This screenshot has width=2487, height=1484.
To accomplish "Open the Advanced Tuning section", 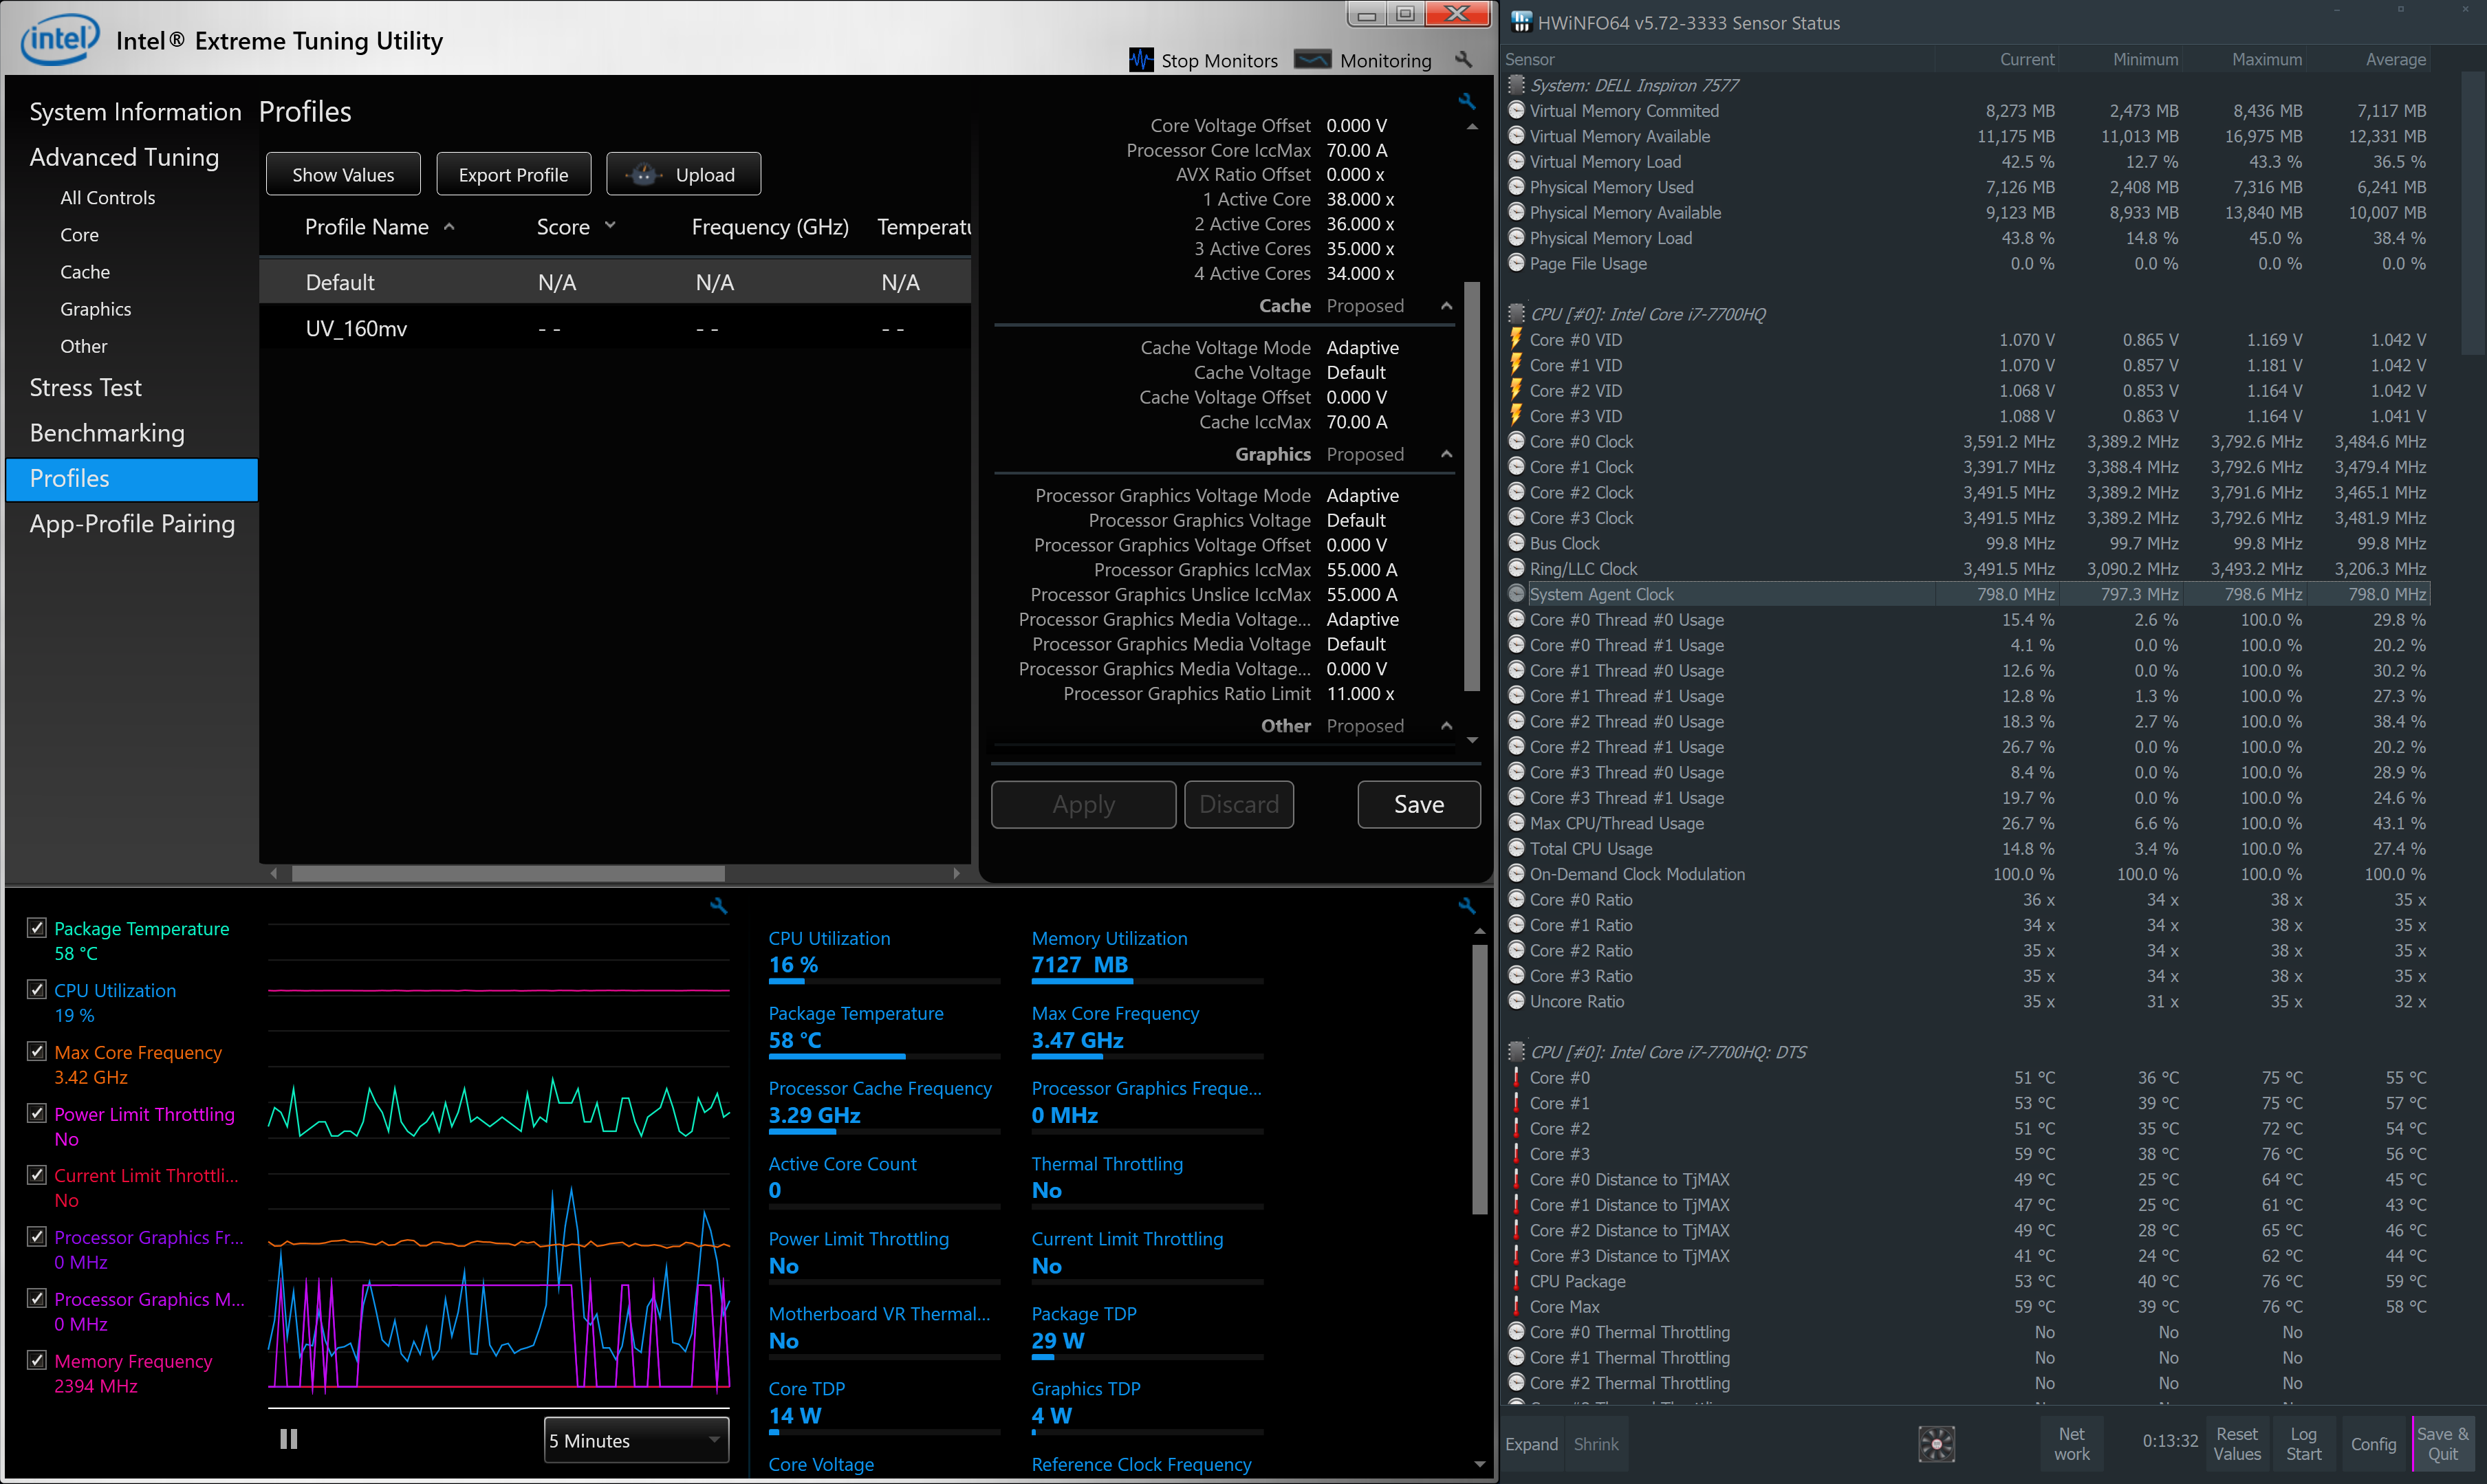I will tap(124, 157).
